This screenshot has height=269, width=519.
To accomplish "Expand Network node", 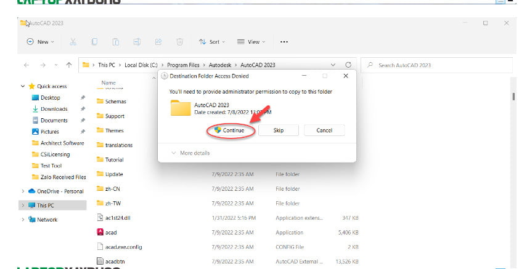I will click(23, 219).
